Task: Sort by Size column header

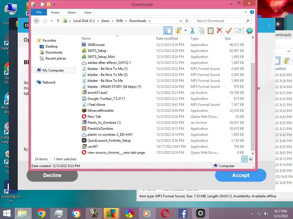Action: [x=227, y=38]
